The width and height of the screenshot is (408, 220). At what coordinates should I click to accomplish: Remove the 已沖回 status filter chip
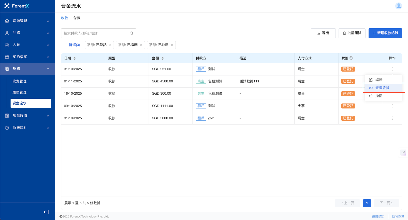pyautogui.click(x=172, y=45)
